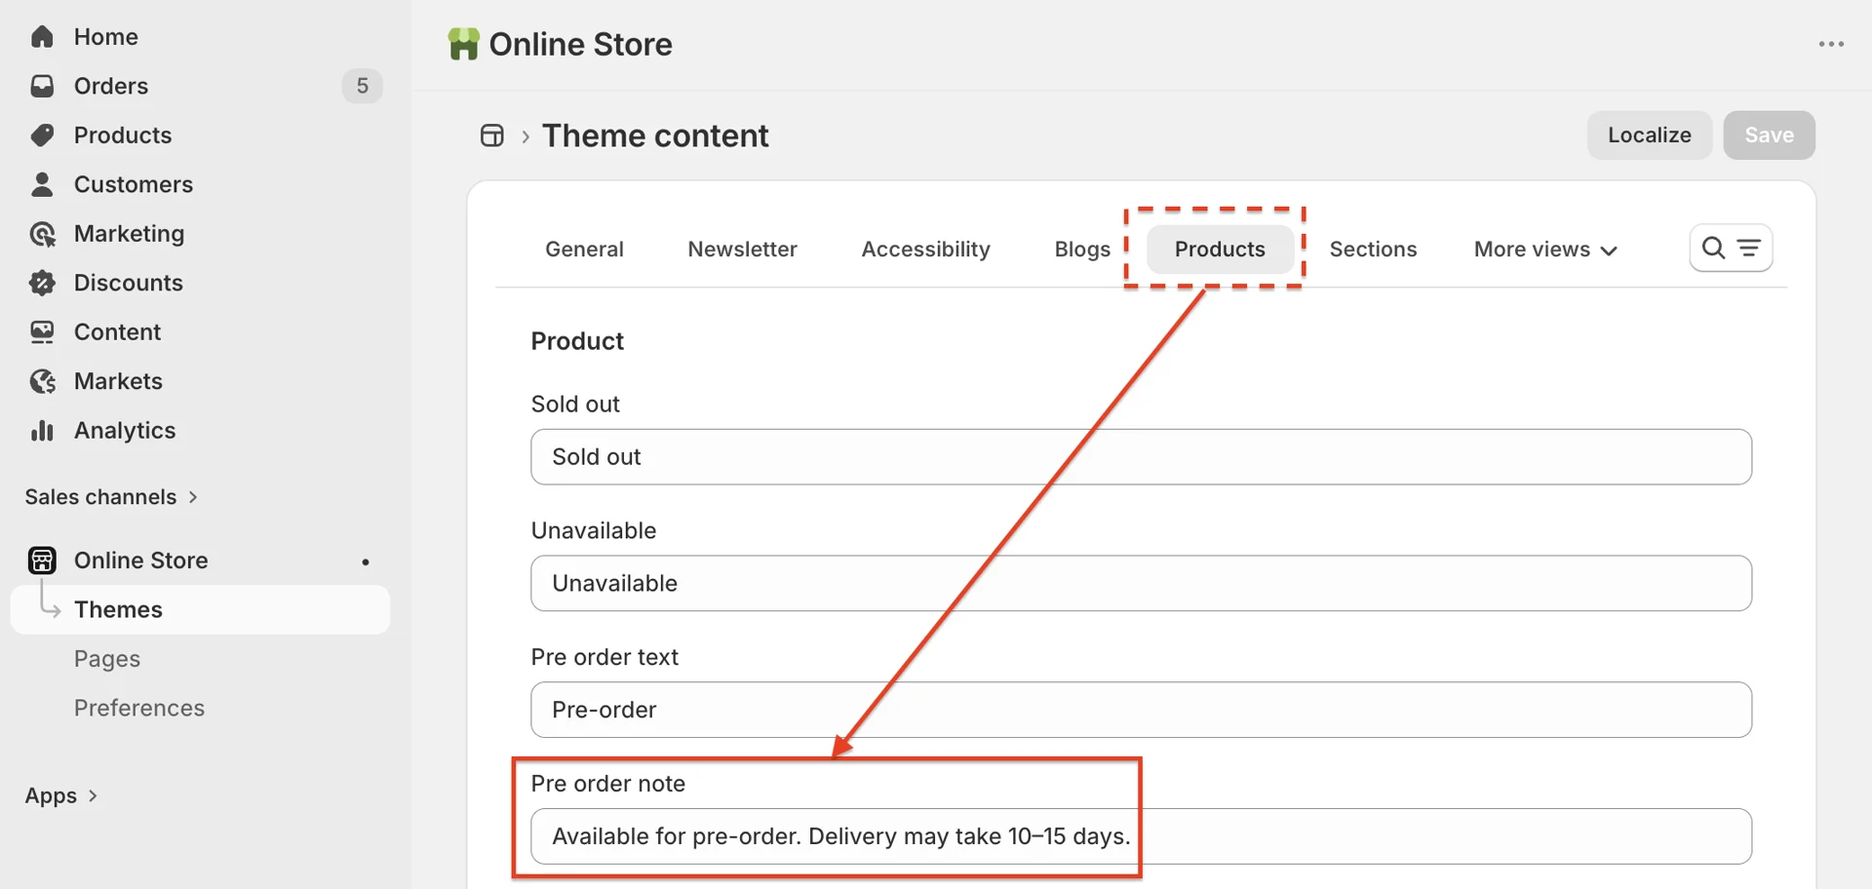
Task: Expand the More views dropdown
Action: click(x=1545, y=250)
